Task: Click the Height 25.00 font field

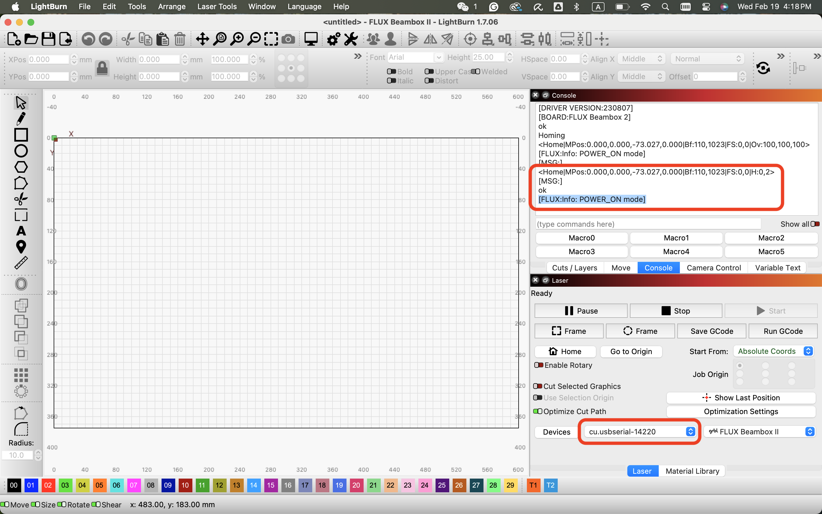Action: [x=488, y=57]
